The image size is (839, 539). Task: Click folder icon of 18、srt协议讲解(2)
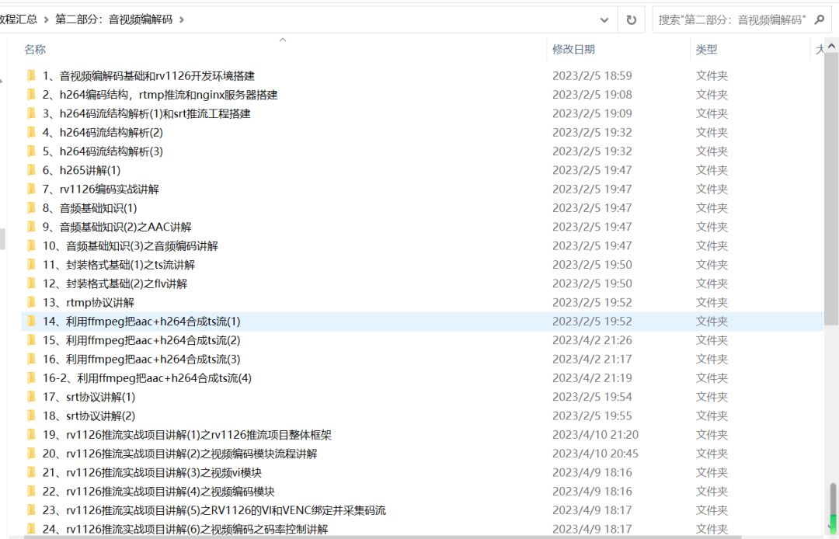pyautogui.click(x=32, y=416)
